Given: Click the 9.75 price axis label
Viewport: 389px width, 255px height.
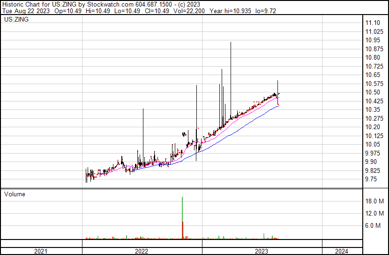Looking at the screenshot, I should click(x=371, y=179).
